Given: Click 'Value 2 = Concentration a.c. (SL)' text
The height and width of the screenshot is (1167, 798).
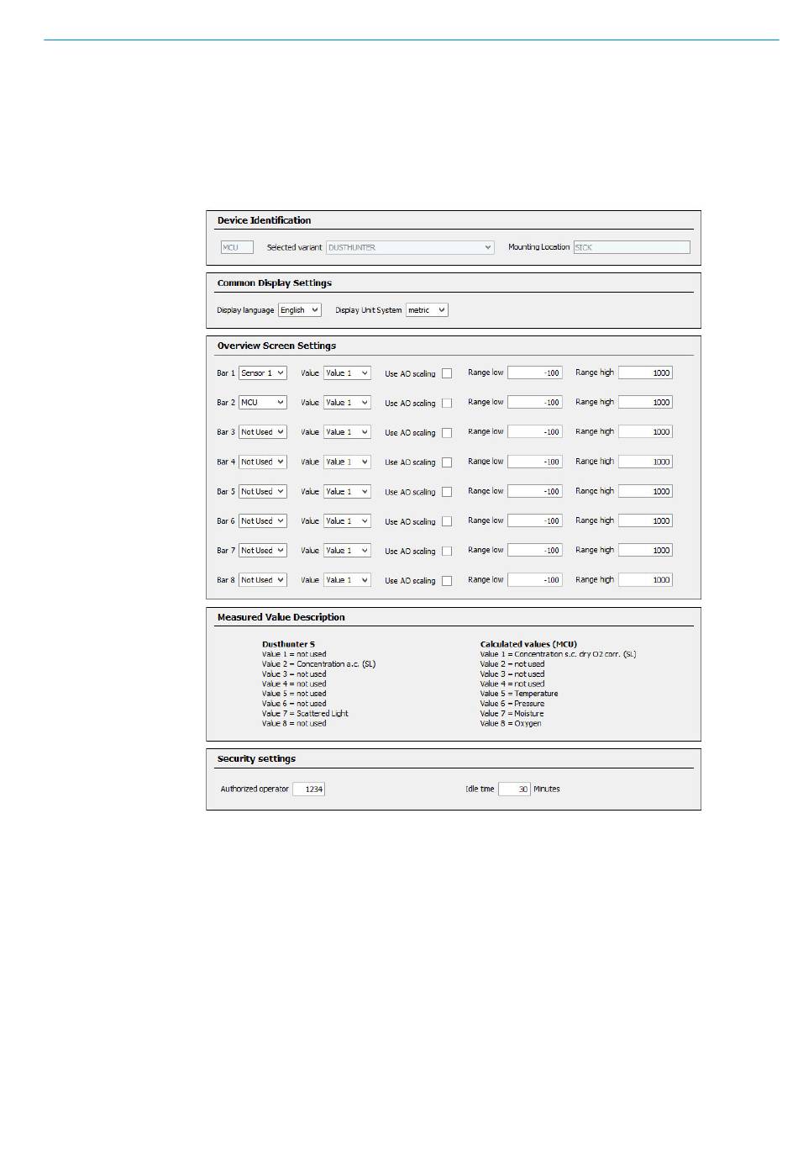Looking at the screenshot, I should (319, 664).
